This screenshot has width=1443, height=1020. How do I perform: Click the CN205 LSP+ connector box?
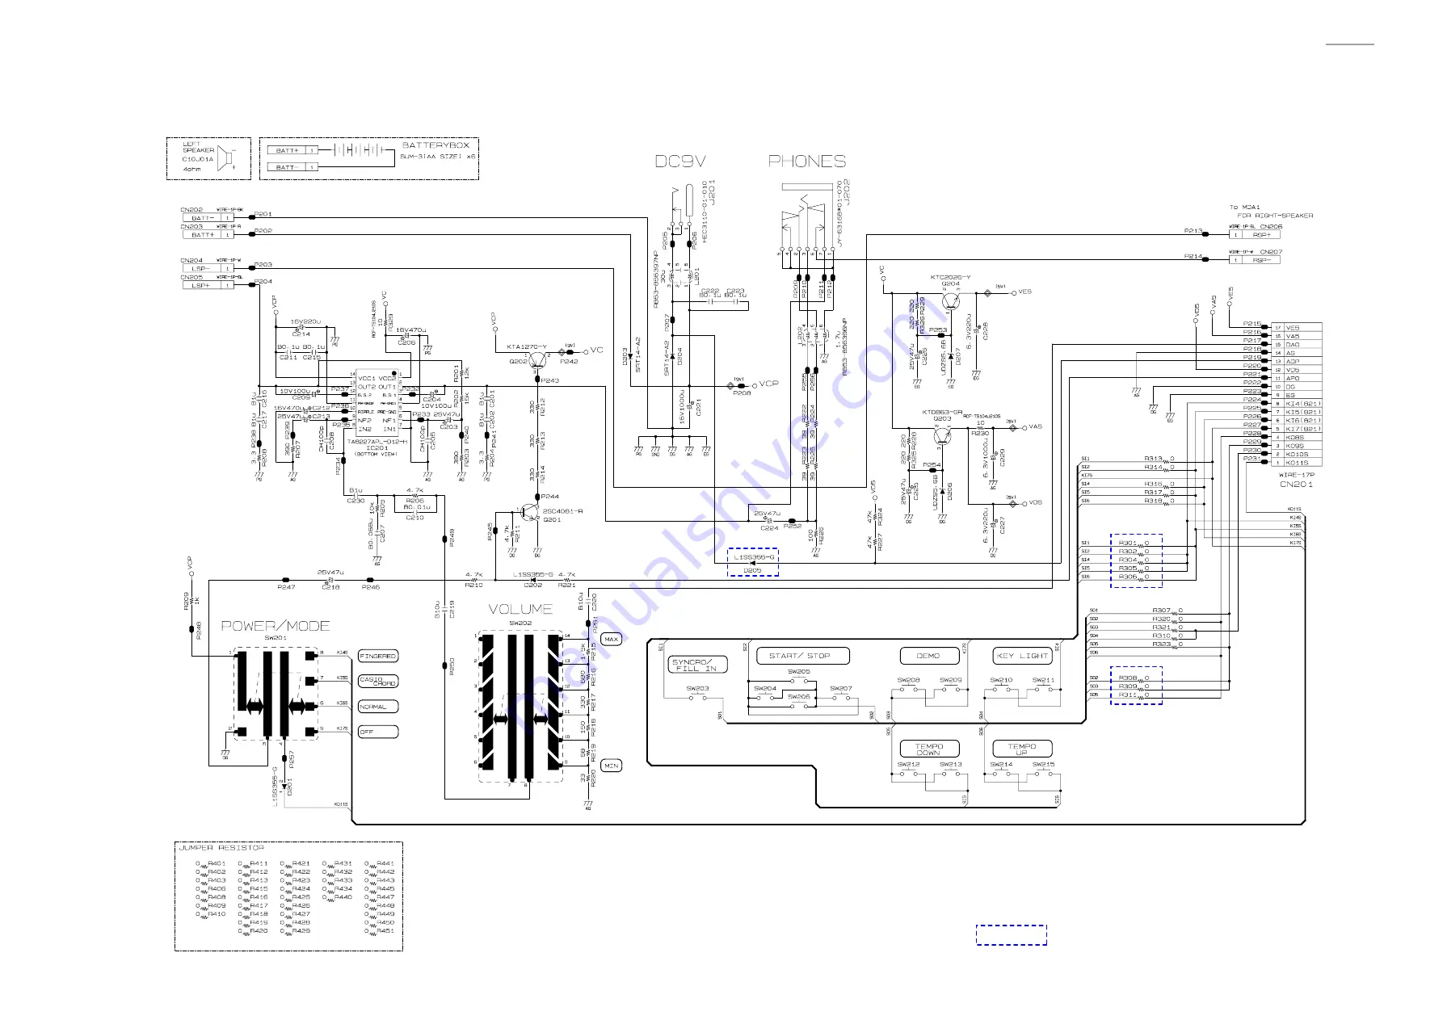(208, 285)
